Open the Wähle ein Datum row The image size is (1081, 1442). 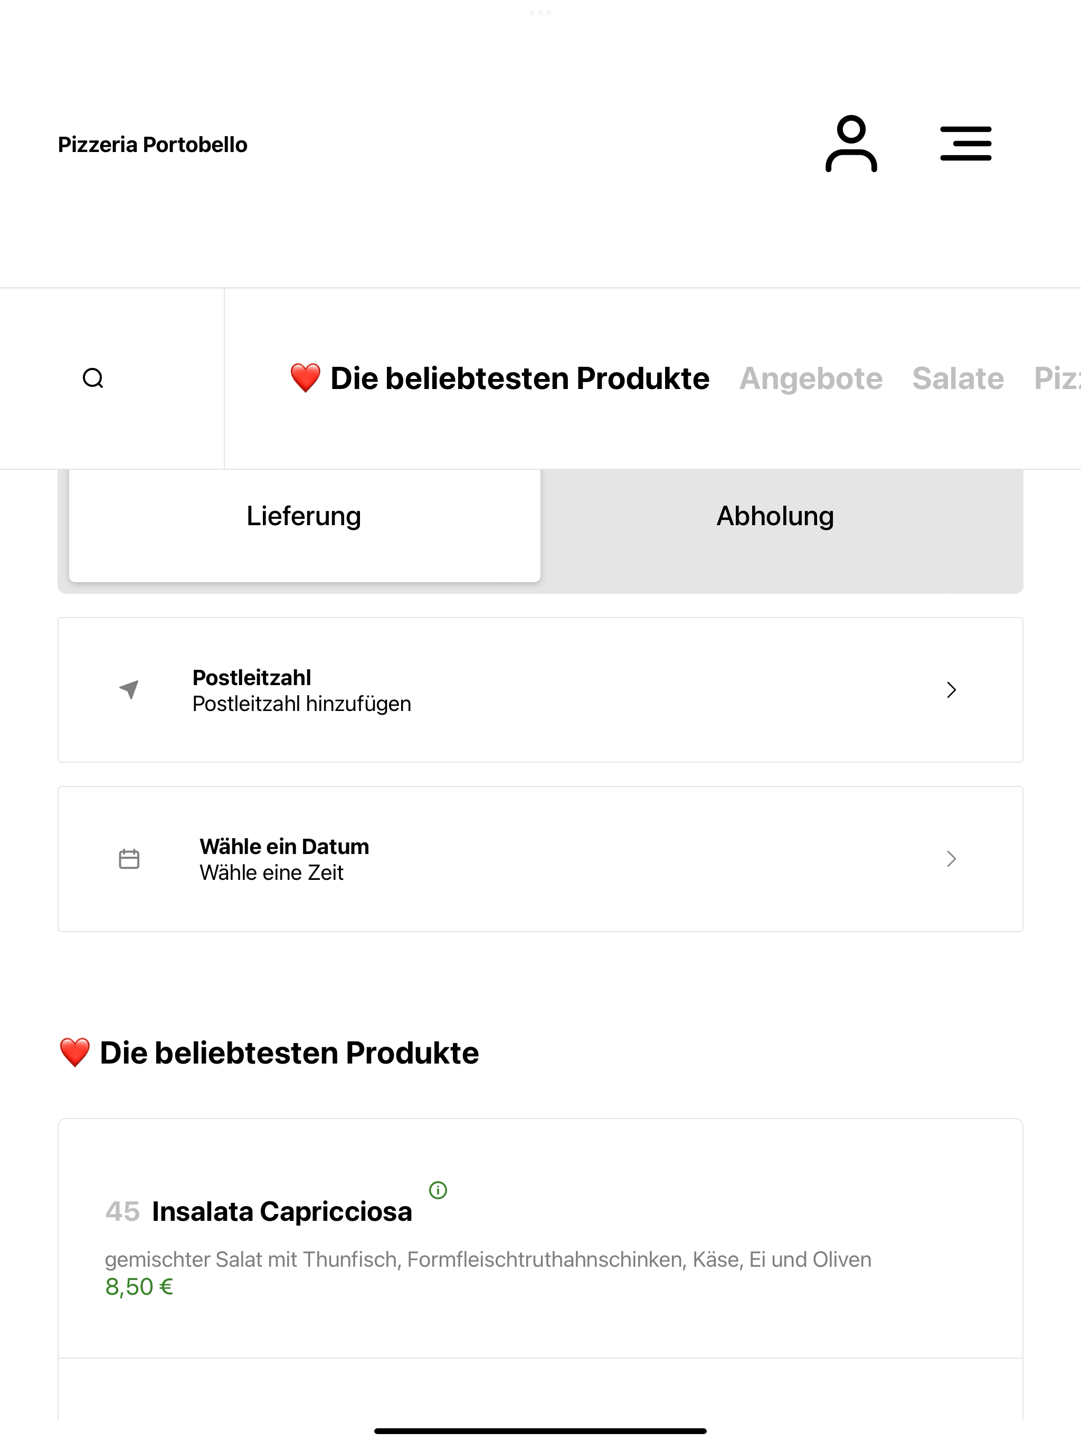pos(540,859)
